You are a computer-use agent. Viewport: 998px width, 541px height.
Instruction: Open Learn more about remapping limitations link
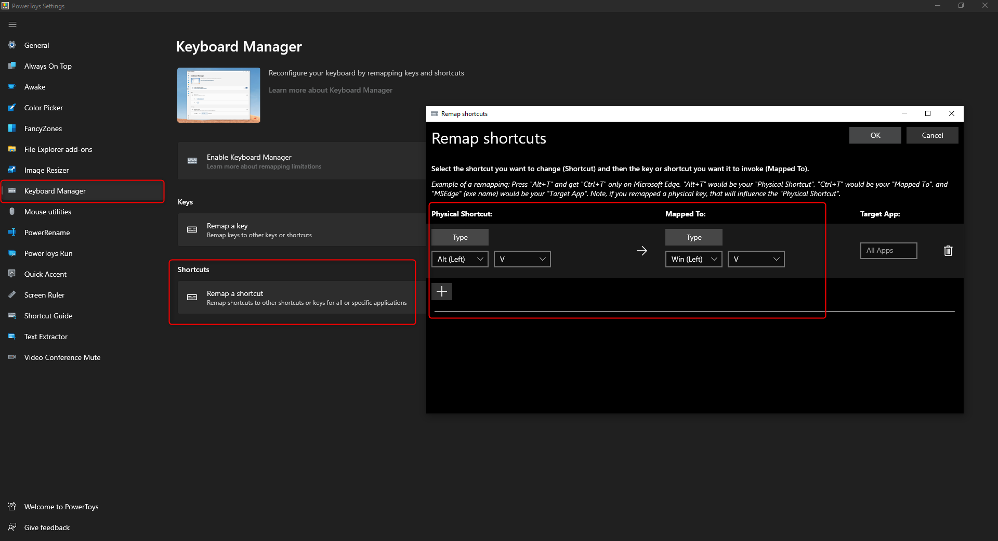264,166
